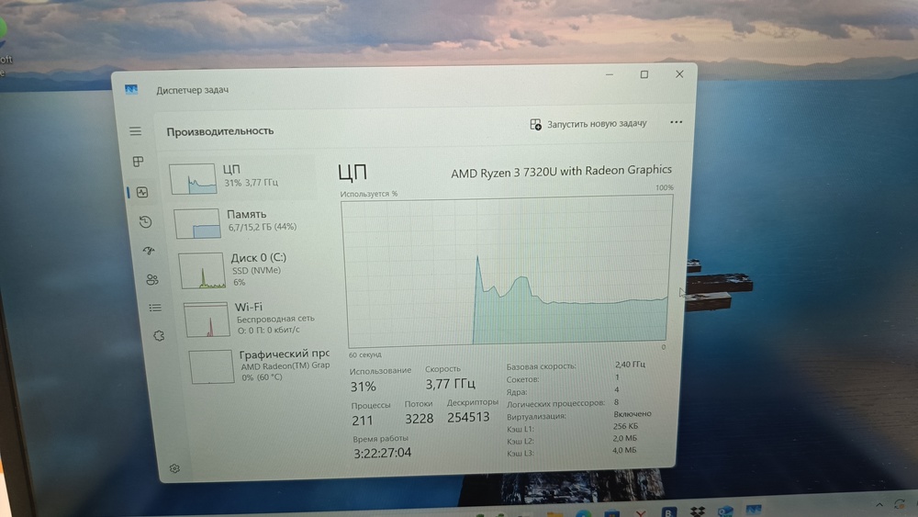Image resolution: width=918 pixels, height=517 pixels.
Task: Click the 'Логических процессоров:' label
Action: click(x=555, y=403)
